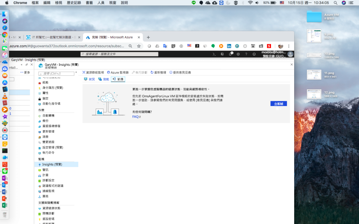Select the 更多 option in left blade
The width and height of the screenshot is (359, 224).
pyautogui.click(x=25, y=72)
